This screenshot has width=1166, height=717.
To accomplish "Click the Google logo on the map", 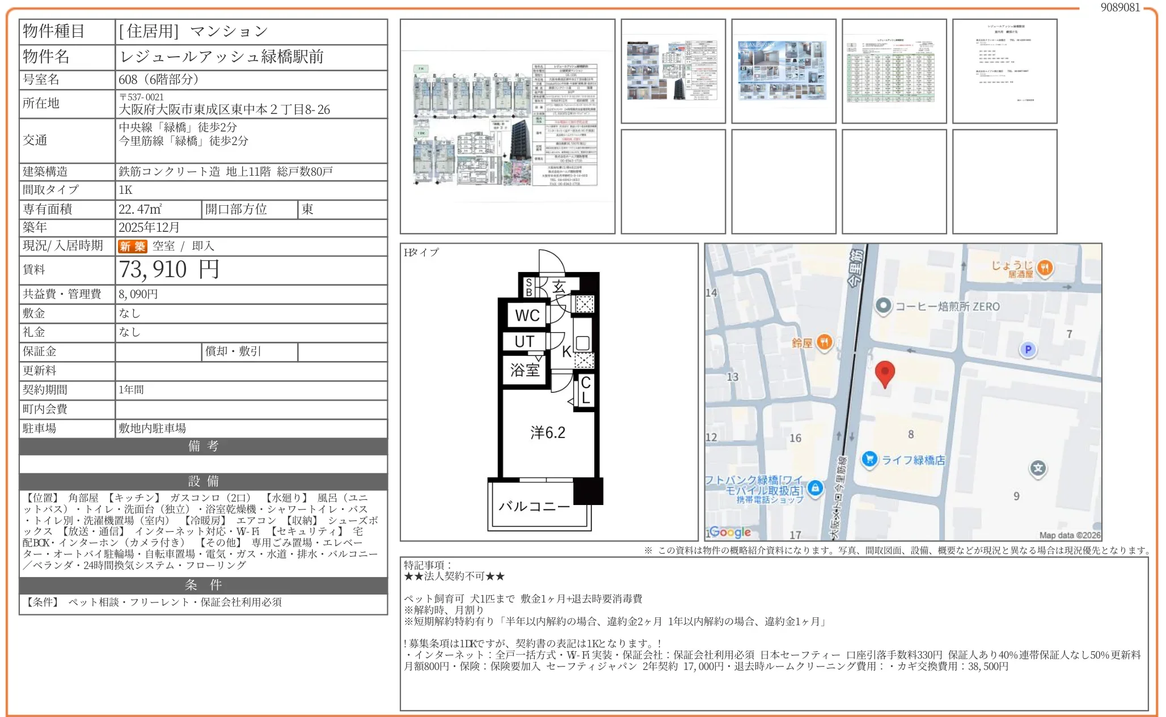I will (729, 532).
